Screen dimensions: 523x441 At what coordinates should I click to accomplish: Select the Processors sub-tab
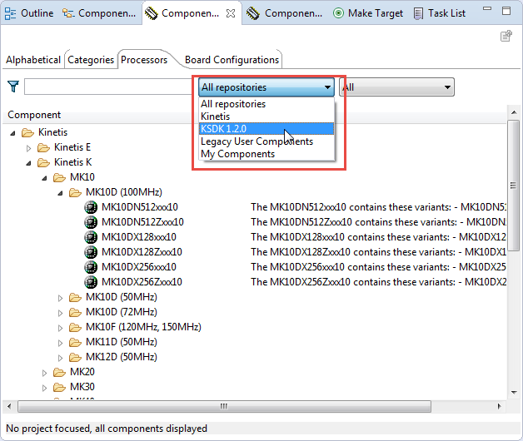pyautogui.click(x=144, y=60)
